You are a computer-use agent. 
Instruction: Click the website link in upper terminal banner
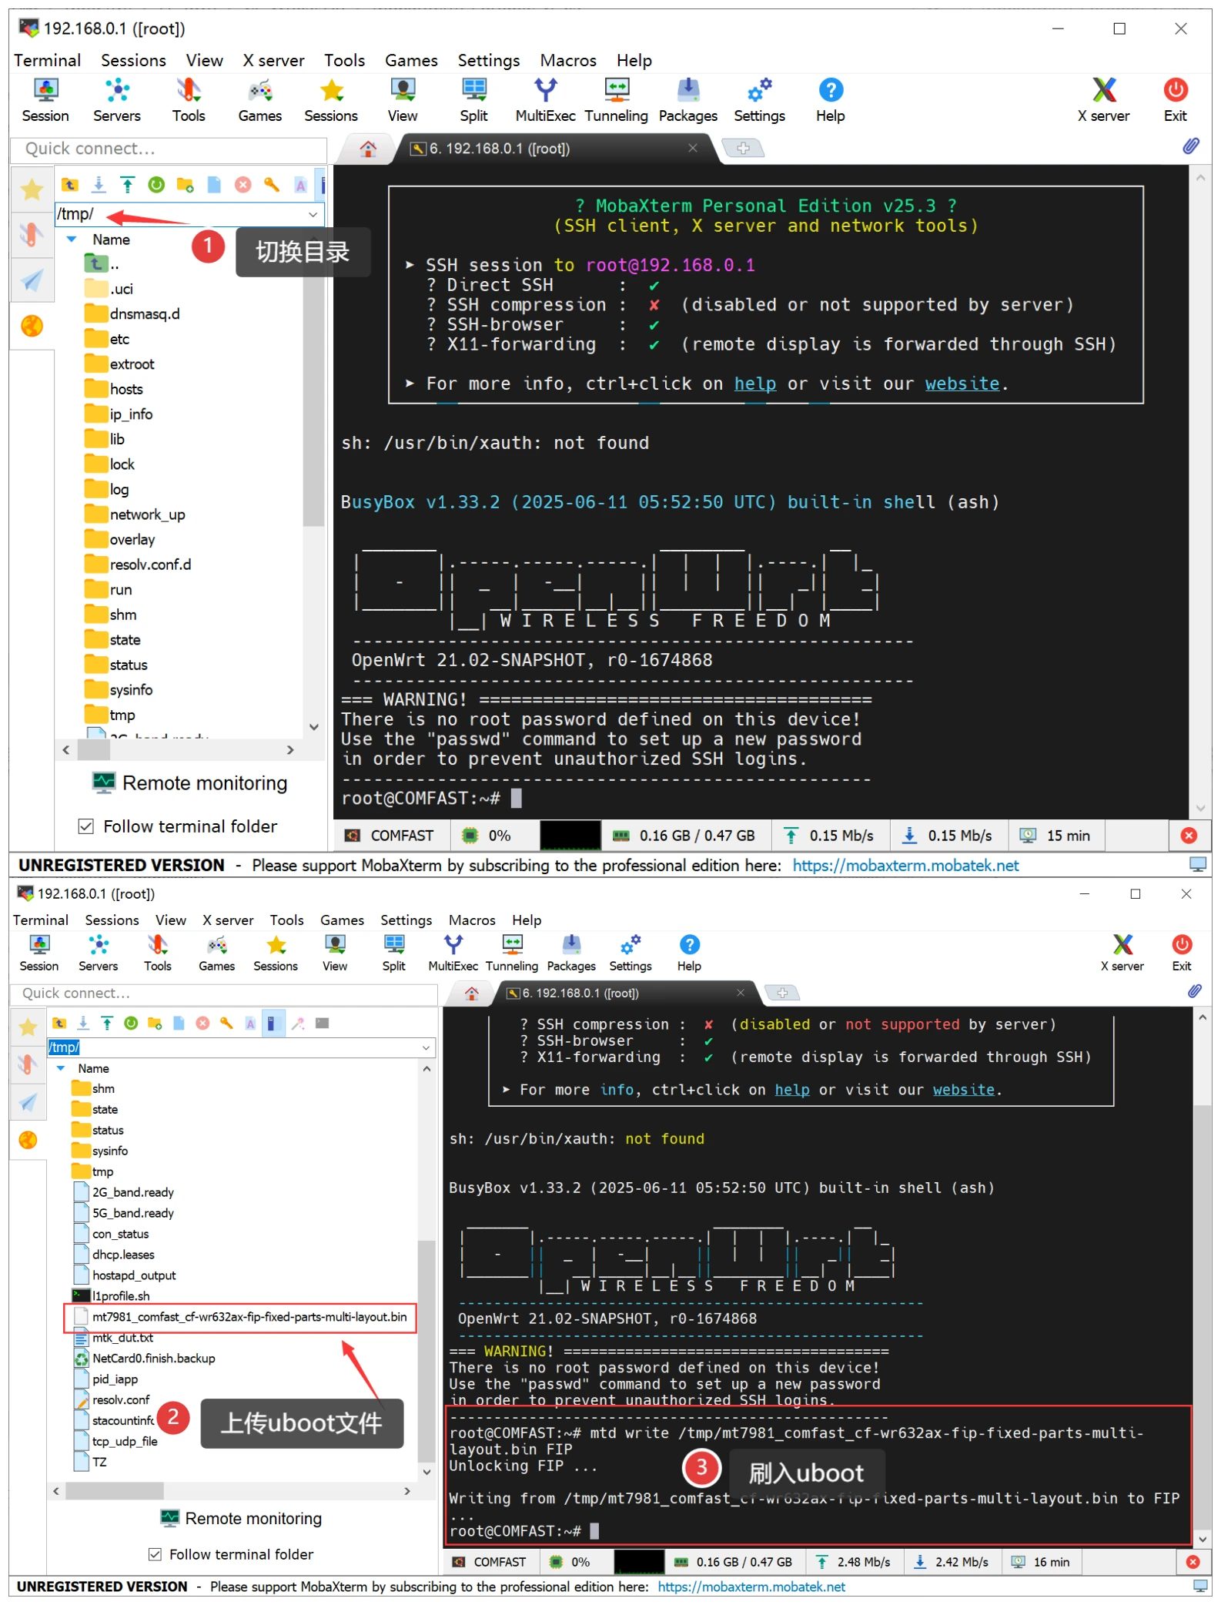(962, 384)
